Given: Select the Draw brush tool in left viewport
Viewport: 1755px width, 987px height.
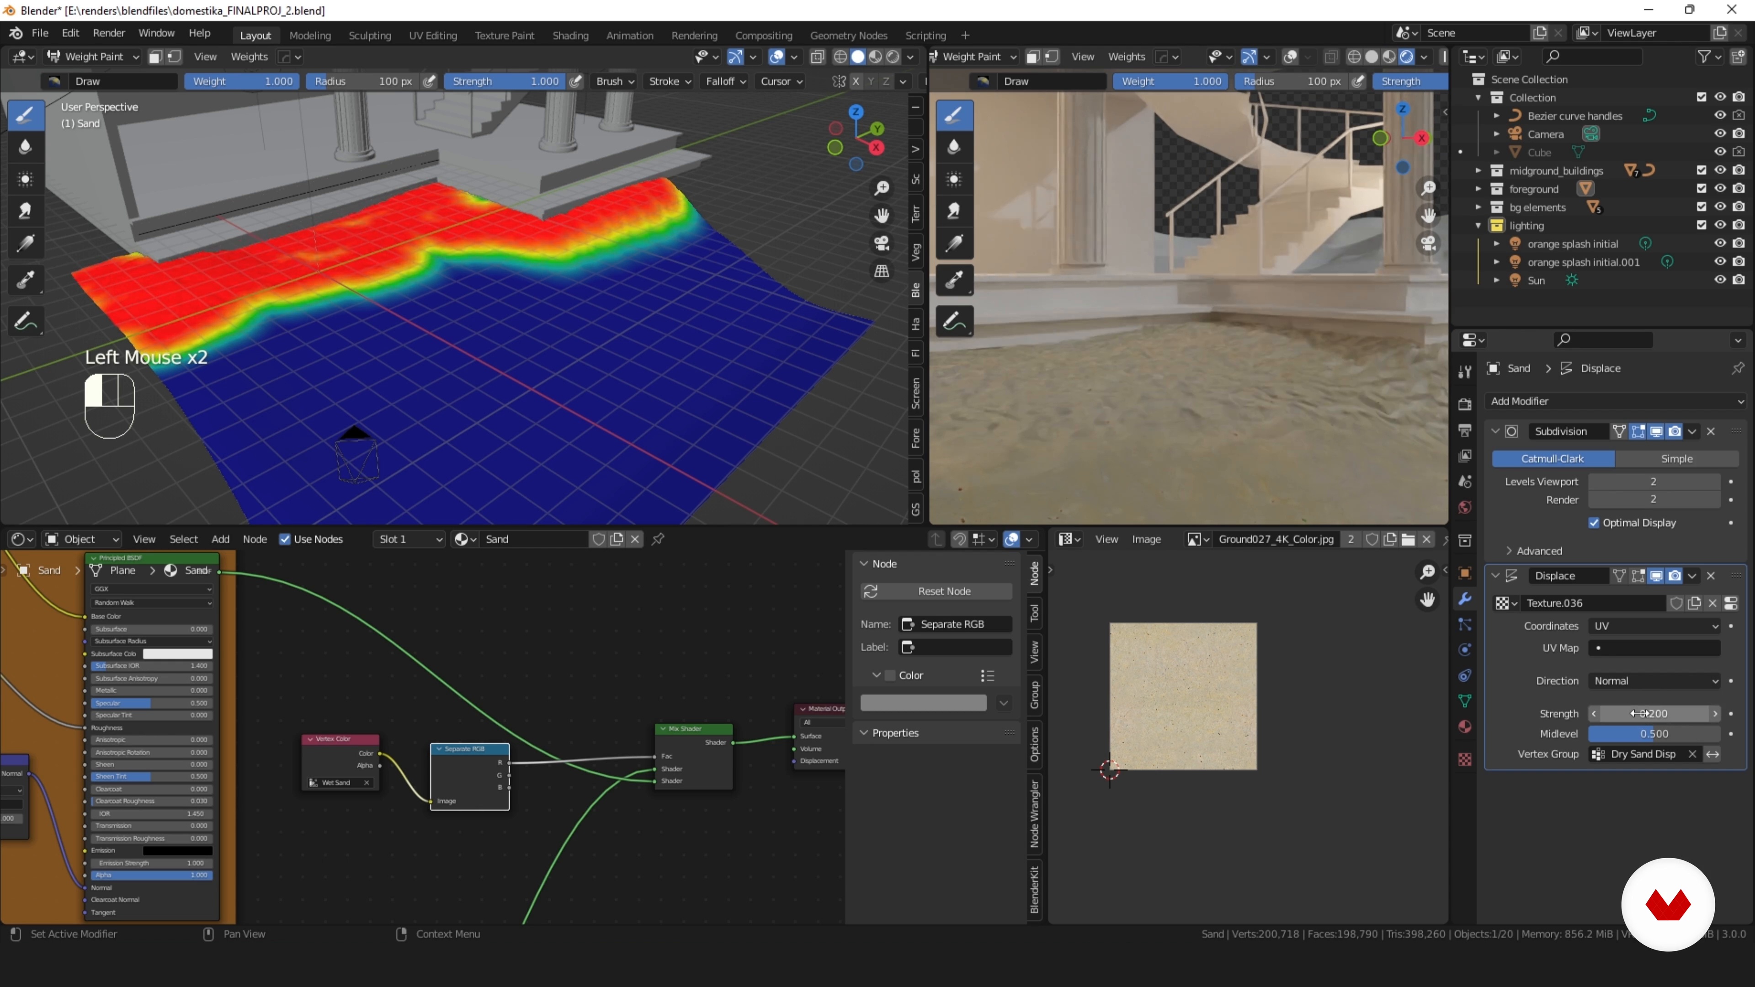Looking at the screenshot, I should (x=25, y=114).
